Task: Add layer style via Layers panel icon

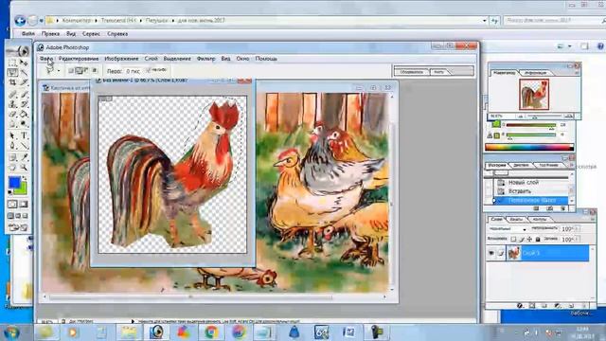Action: 520,306
